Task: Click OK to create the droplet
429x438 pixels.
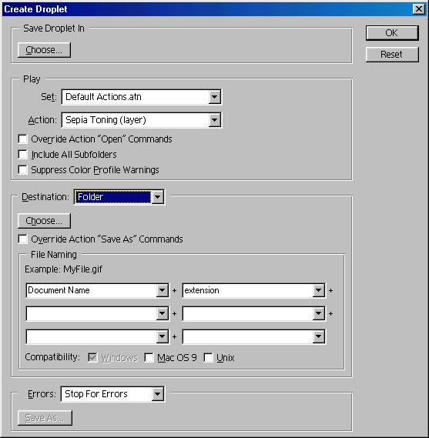Action: click(x=392, y=33)
